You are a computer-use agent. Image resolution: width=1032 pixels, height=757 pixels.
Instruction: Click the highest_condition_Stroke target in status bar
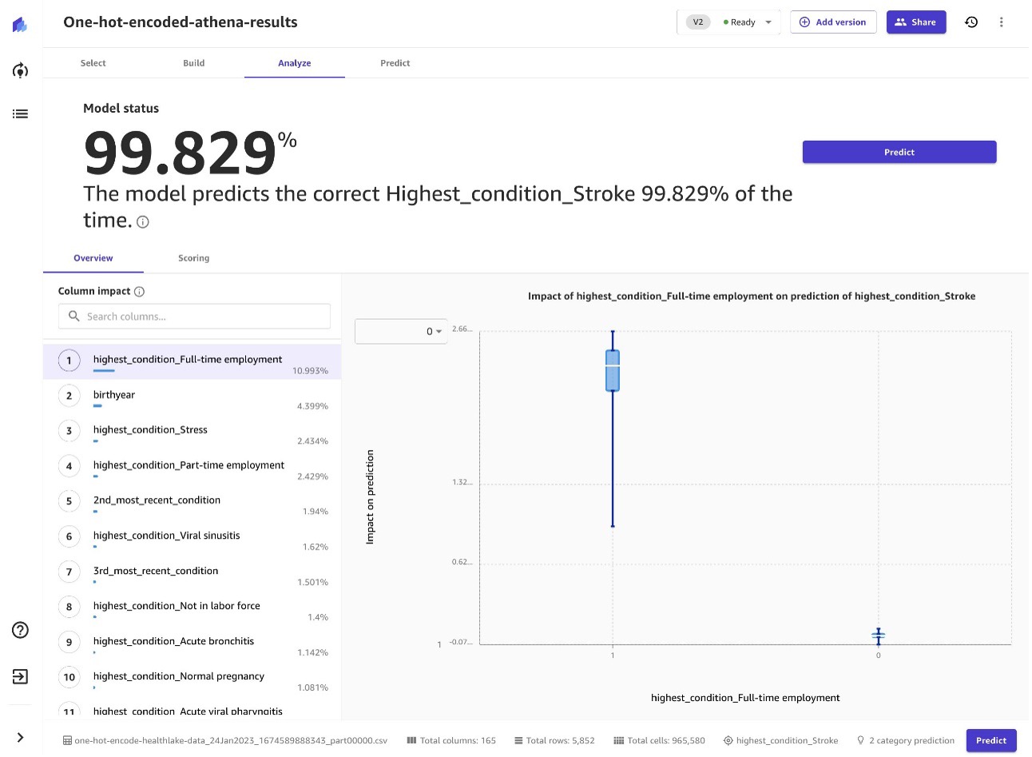(x=780, y=740)
